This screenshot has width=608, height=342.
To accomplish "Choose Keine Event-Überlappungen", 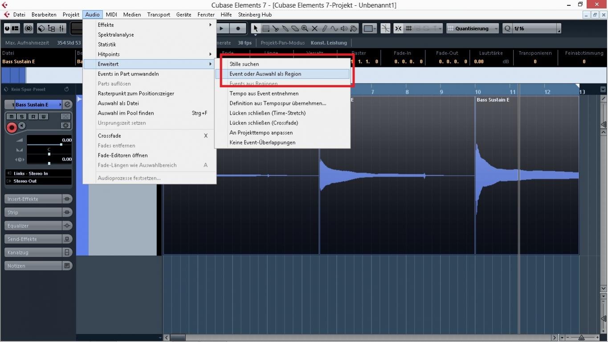I will (282, 143).
